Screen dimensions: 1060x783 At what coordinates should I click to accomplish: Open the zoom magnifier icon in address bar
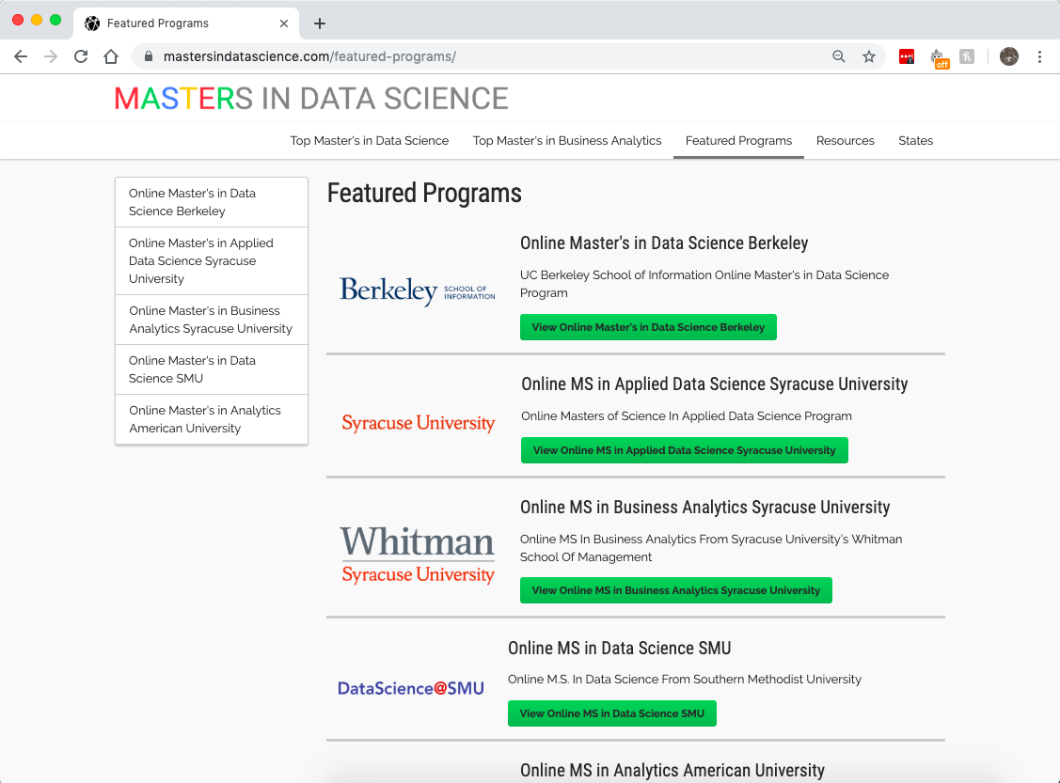point(839,56)
